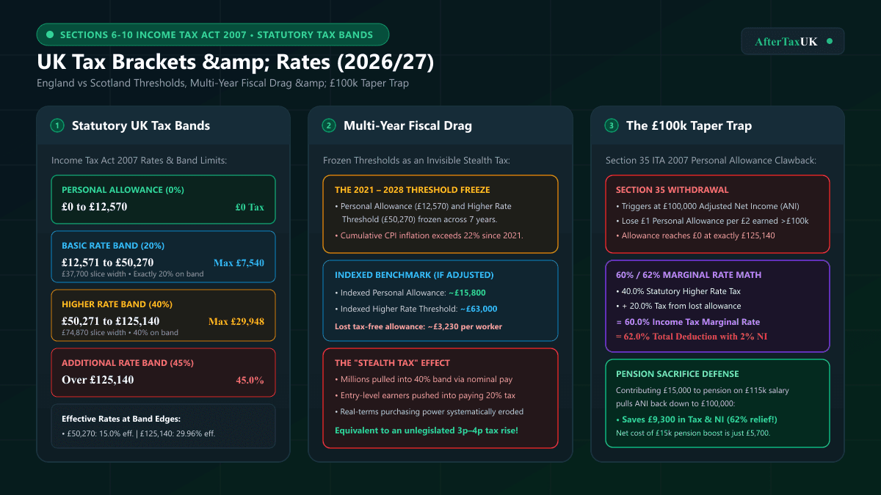This screenshot has height=495, width=881.
Task: Click the number 3 circle icon
Action: tap(612, 125)
